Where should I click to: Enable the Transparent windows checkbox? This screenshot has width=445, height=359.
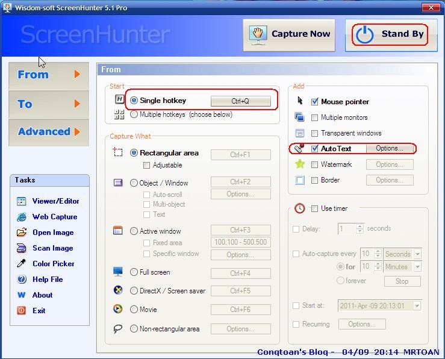(x=314, y=133)
